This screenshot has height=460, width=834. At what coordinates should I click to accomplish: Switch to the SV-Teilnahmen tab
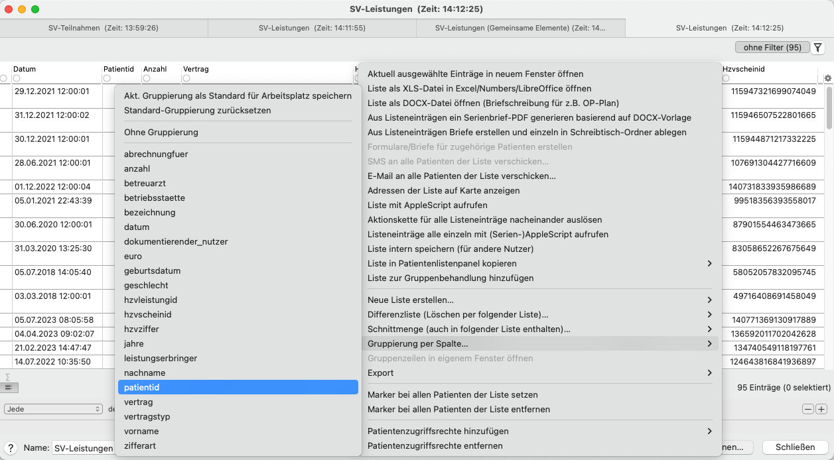(104, 28)
